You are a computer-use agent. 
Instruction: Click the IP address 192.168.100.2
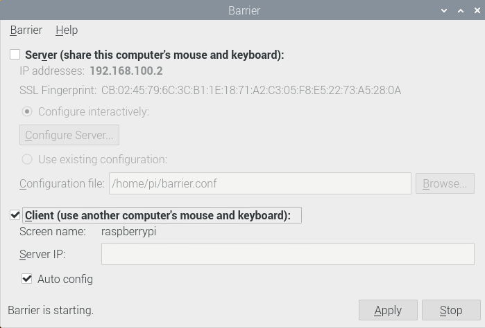(x=126, y=71)
